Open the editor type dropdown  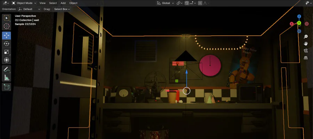[6, 3]
